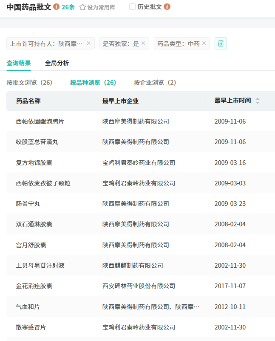Open drug 西帕依固龈泡腾片
The width and height of the screenshot is (275, 341).
pos(40,121)
